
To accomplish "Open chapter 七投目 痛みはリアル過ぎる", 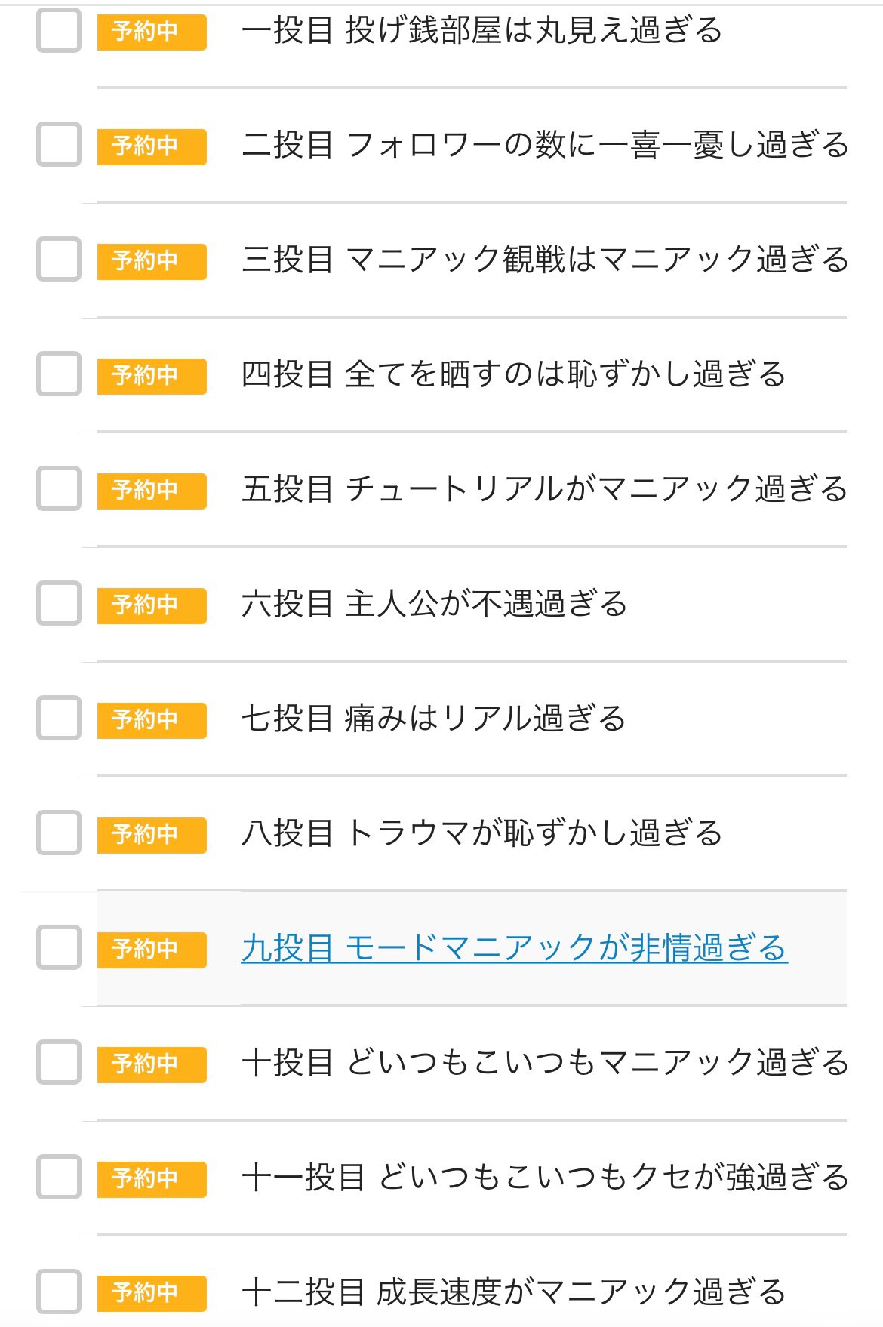I will tap(433, 719).
